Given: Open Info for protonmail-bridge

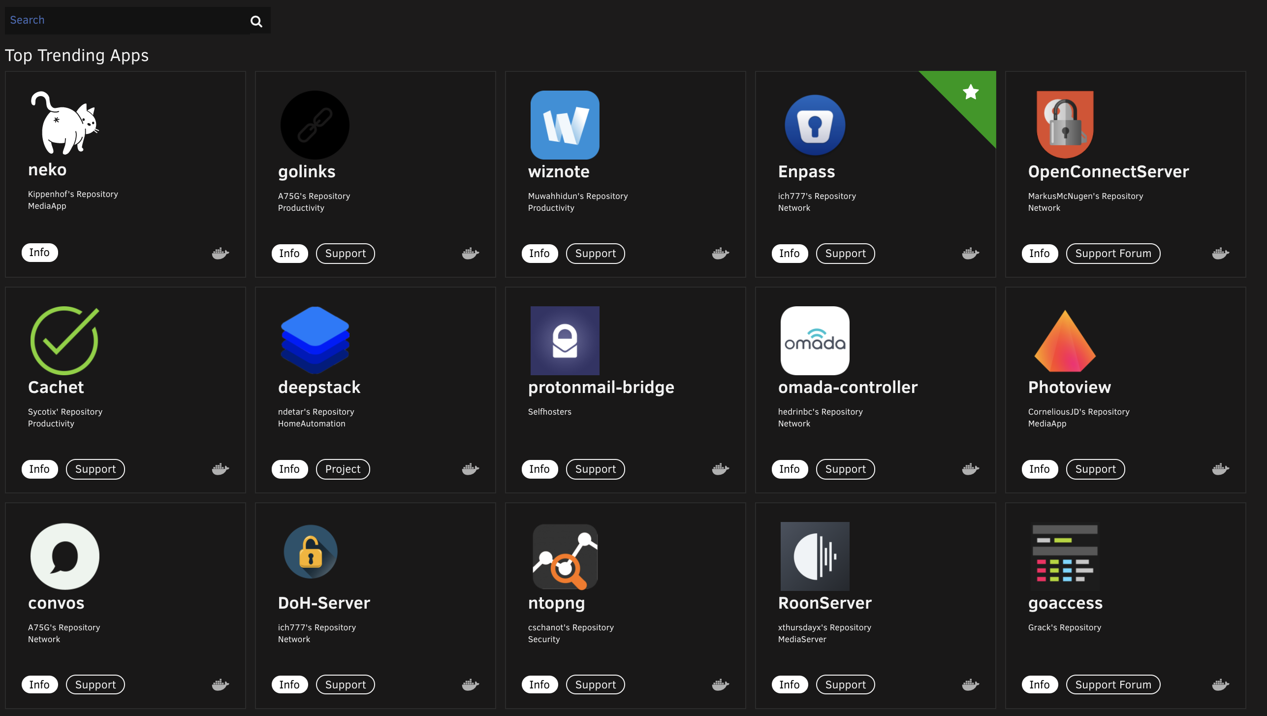Looking at the screenshot, I should click(x=539, y=469).
